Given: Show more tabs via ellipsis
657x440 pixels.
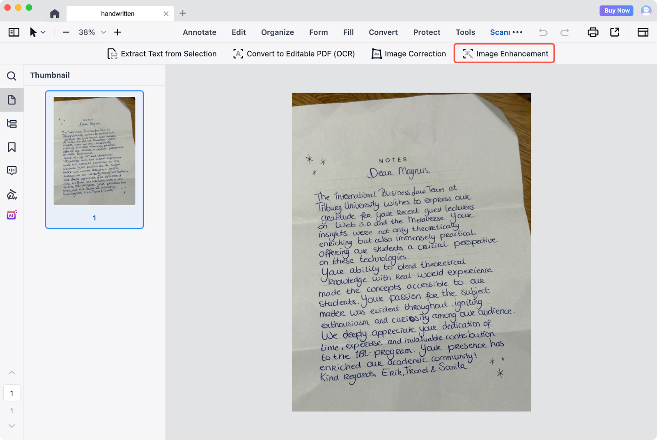Looking at the screenshot, I should coord(517,32).
